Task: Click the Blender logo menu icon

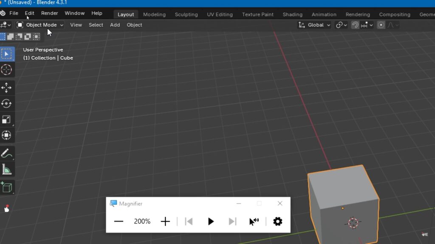Action: [3, 13]
